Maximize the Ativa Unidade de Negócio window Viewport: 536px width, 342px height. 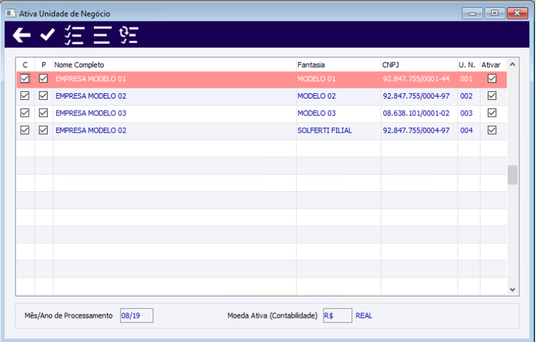494,13
